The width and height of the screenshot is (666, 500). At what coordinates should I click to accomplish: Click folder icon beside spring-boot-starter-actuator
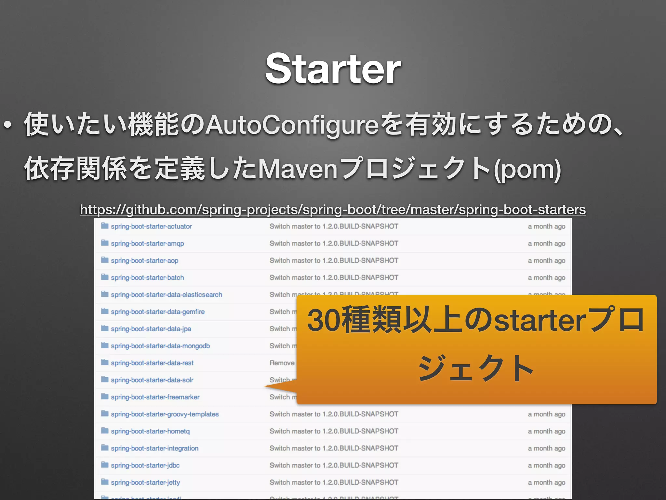[105, 226]
